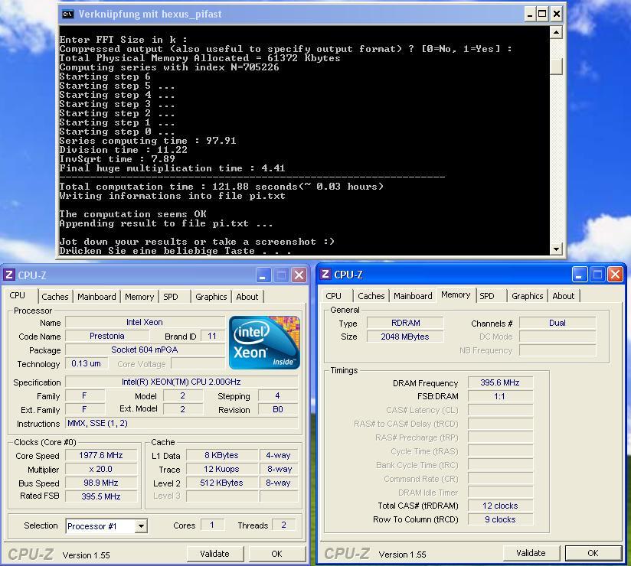Open the Mainboard tab in the right CPU-Z

(413, 296)
